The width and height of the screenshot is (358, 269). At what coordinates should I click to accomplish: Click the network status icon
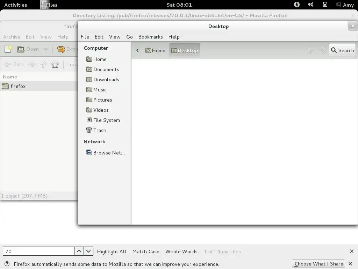(325, 5)
